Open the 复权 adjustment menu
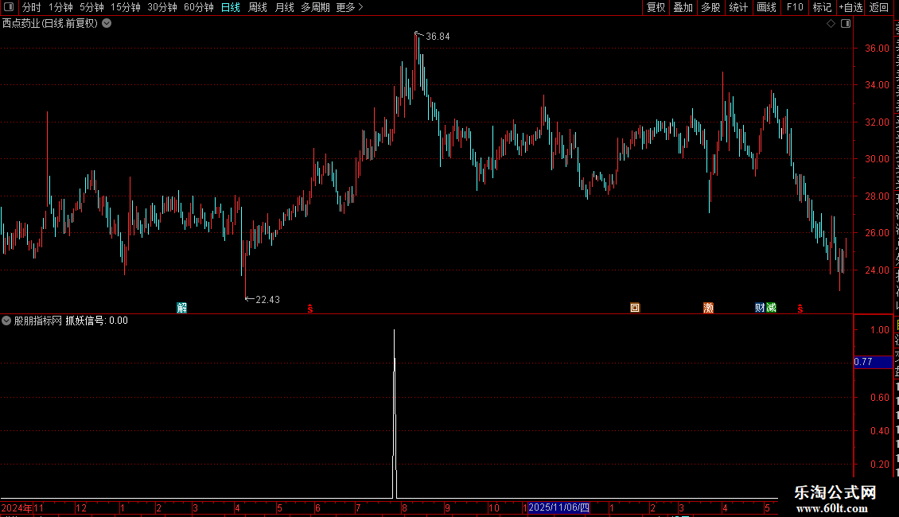The height and width of the screenshot is (517, 899). [656, 7]
